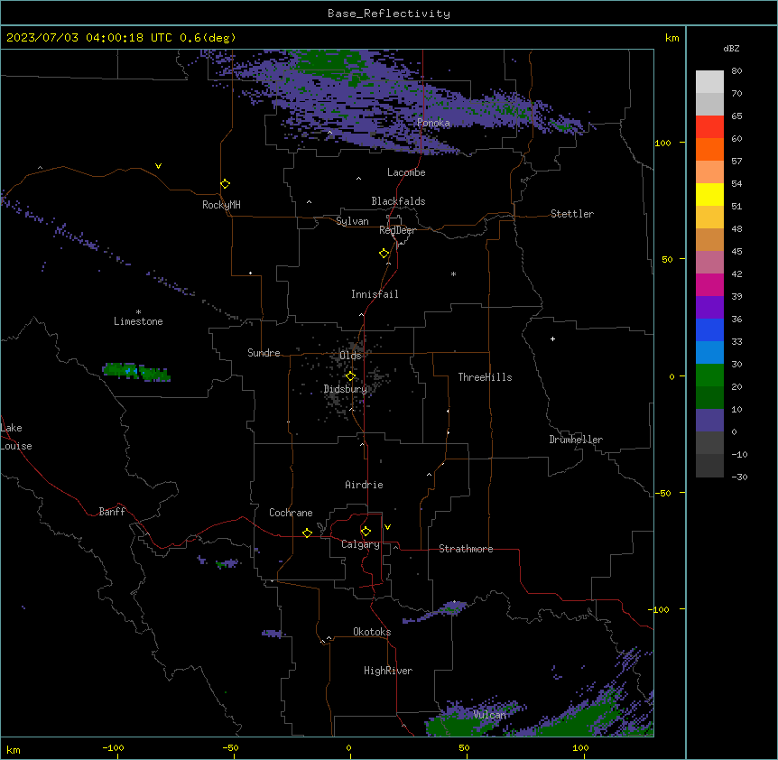Click the asterisk marker above Limestone label
Viewport: 778px width, 760px height.
[x=138, y=312]
